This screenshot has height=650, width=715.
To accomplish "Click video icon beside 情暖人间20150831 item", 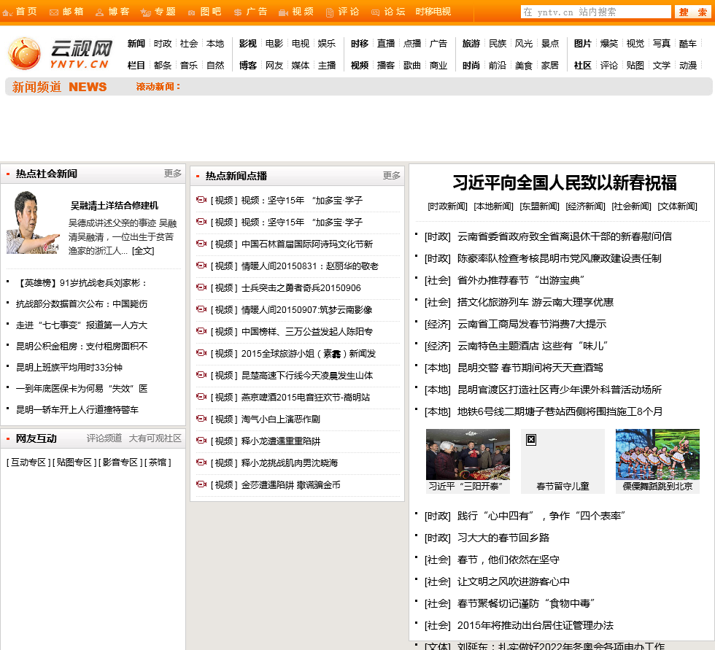I will point(201,266).
